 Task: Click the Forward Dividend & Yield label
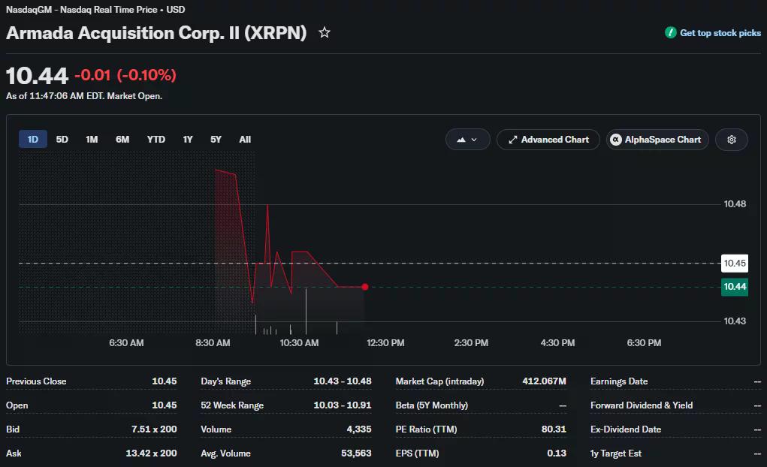(642, 405)
